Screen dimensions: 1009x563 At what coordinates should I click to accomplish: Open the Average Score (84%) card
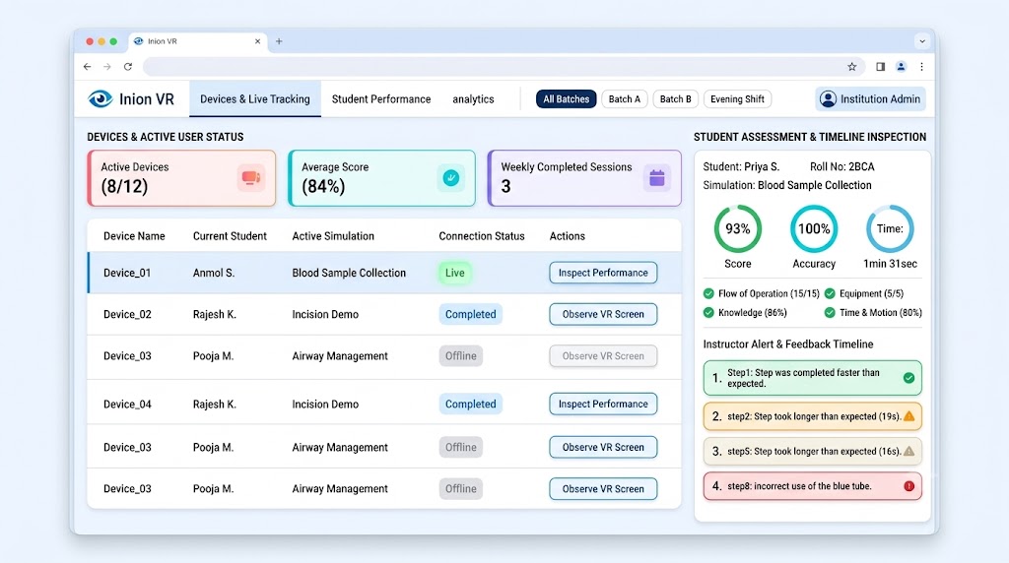381,178
